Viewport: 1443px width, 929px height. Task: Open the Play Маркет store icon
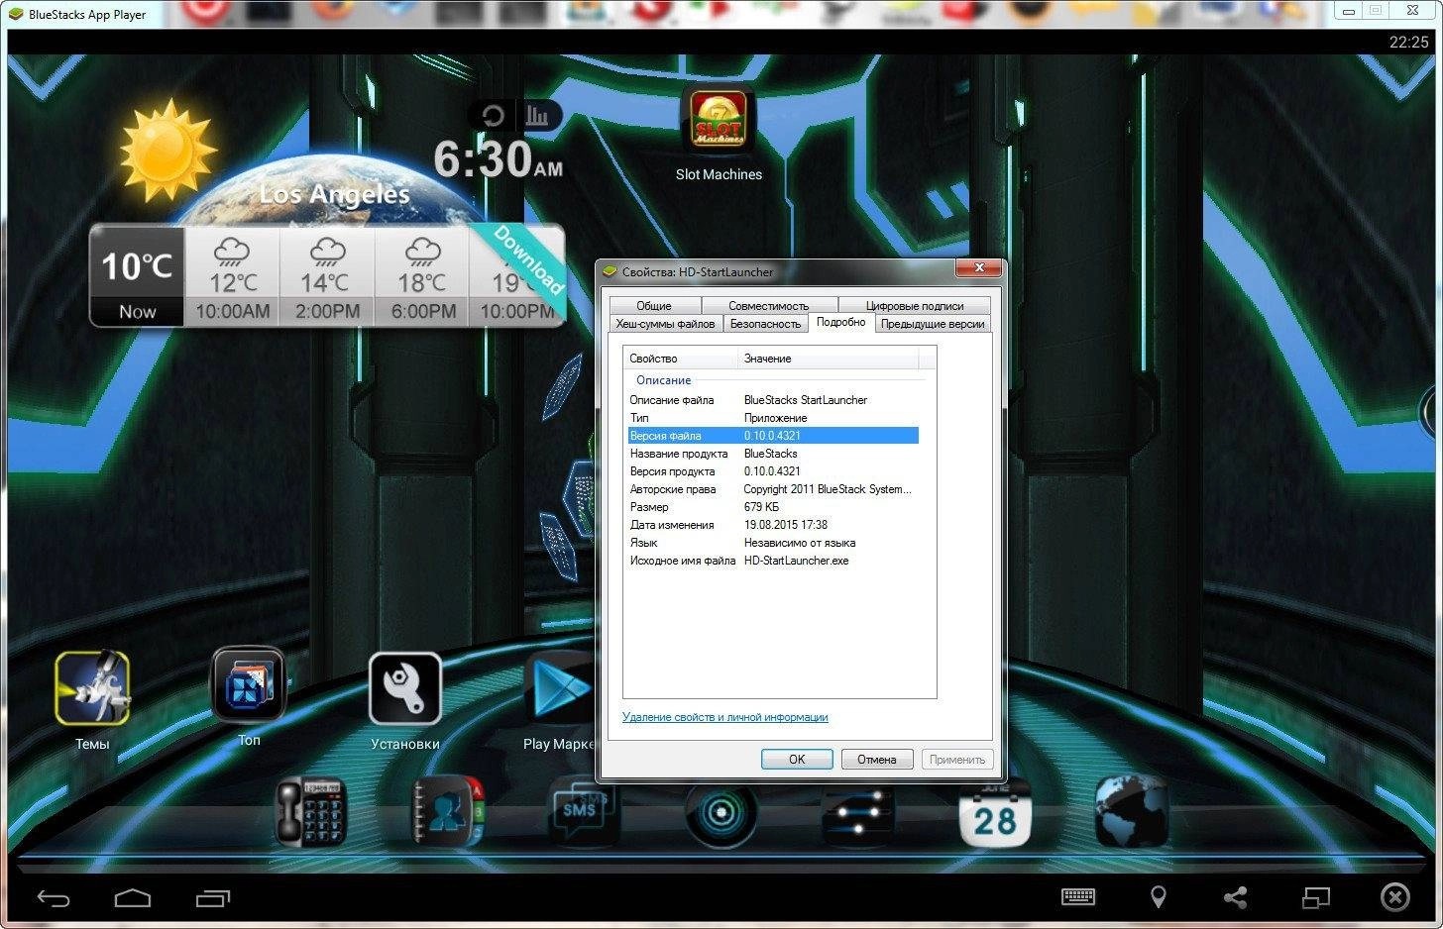coord(560,688)
